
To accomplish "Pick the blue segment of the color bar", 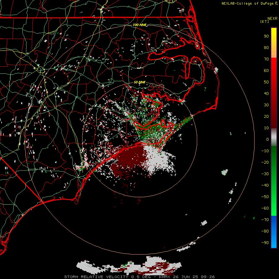I will [x=274, y=232].
